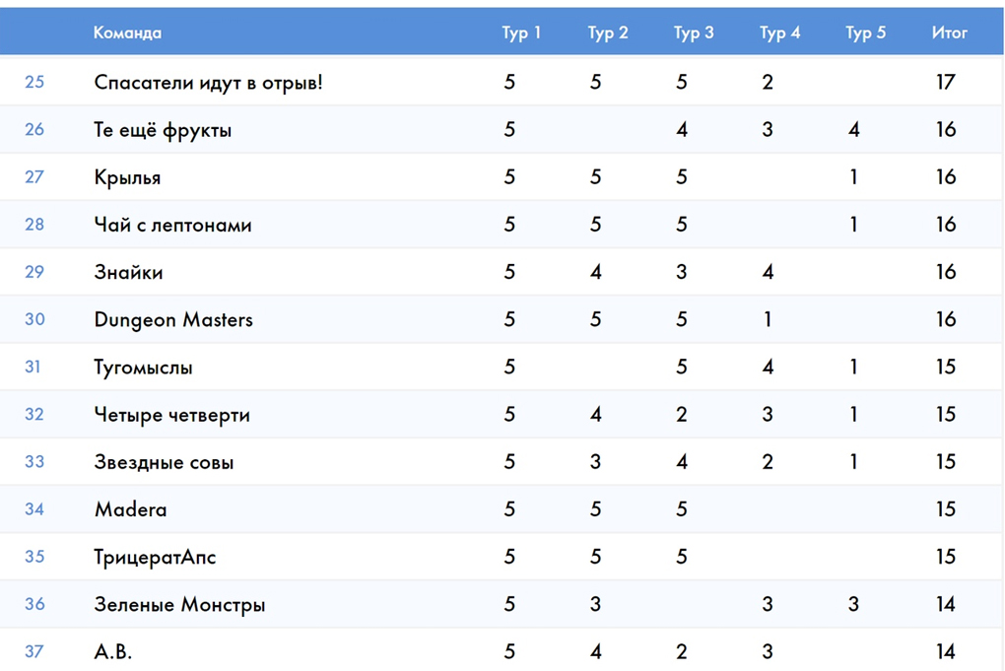Image resolution: width=1005 pixels, height=671 pixels.
Task: Click the Тур 2 column header
Action: 608,33
